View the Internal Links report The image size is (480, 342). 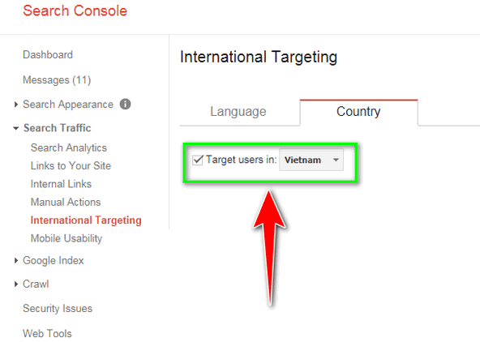point(61,184)
